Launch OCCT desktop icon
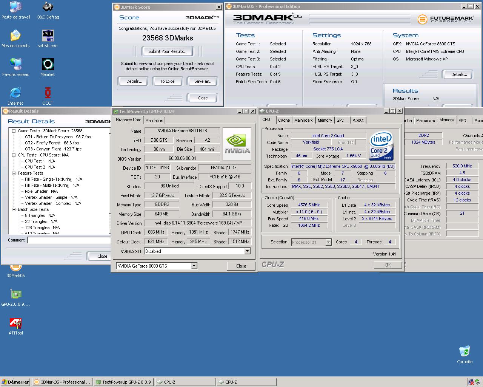 pos(48,96)
